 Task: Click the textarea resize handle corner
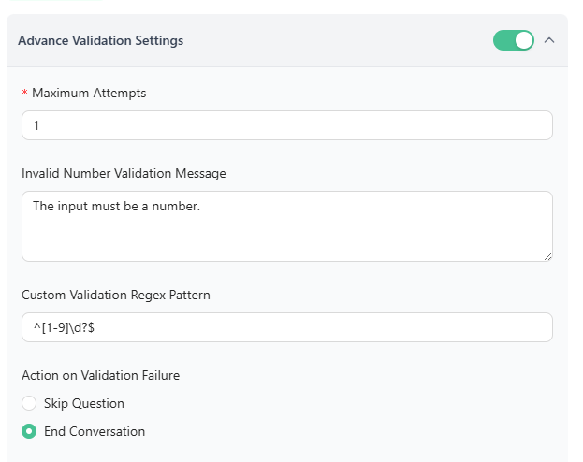coord(547,255)
